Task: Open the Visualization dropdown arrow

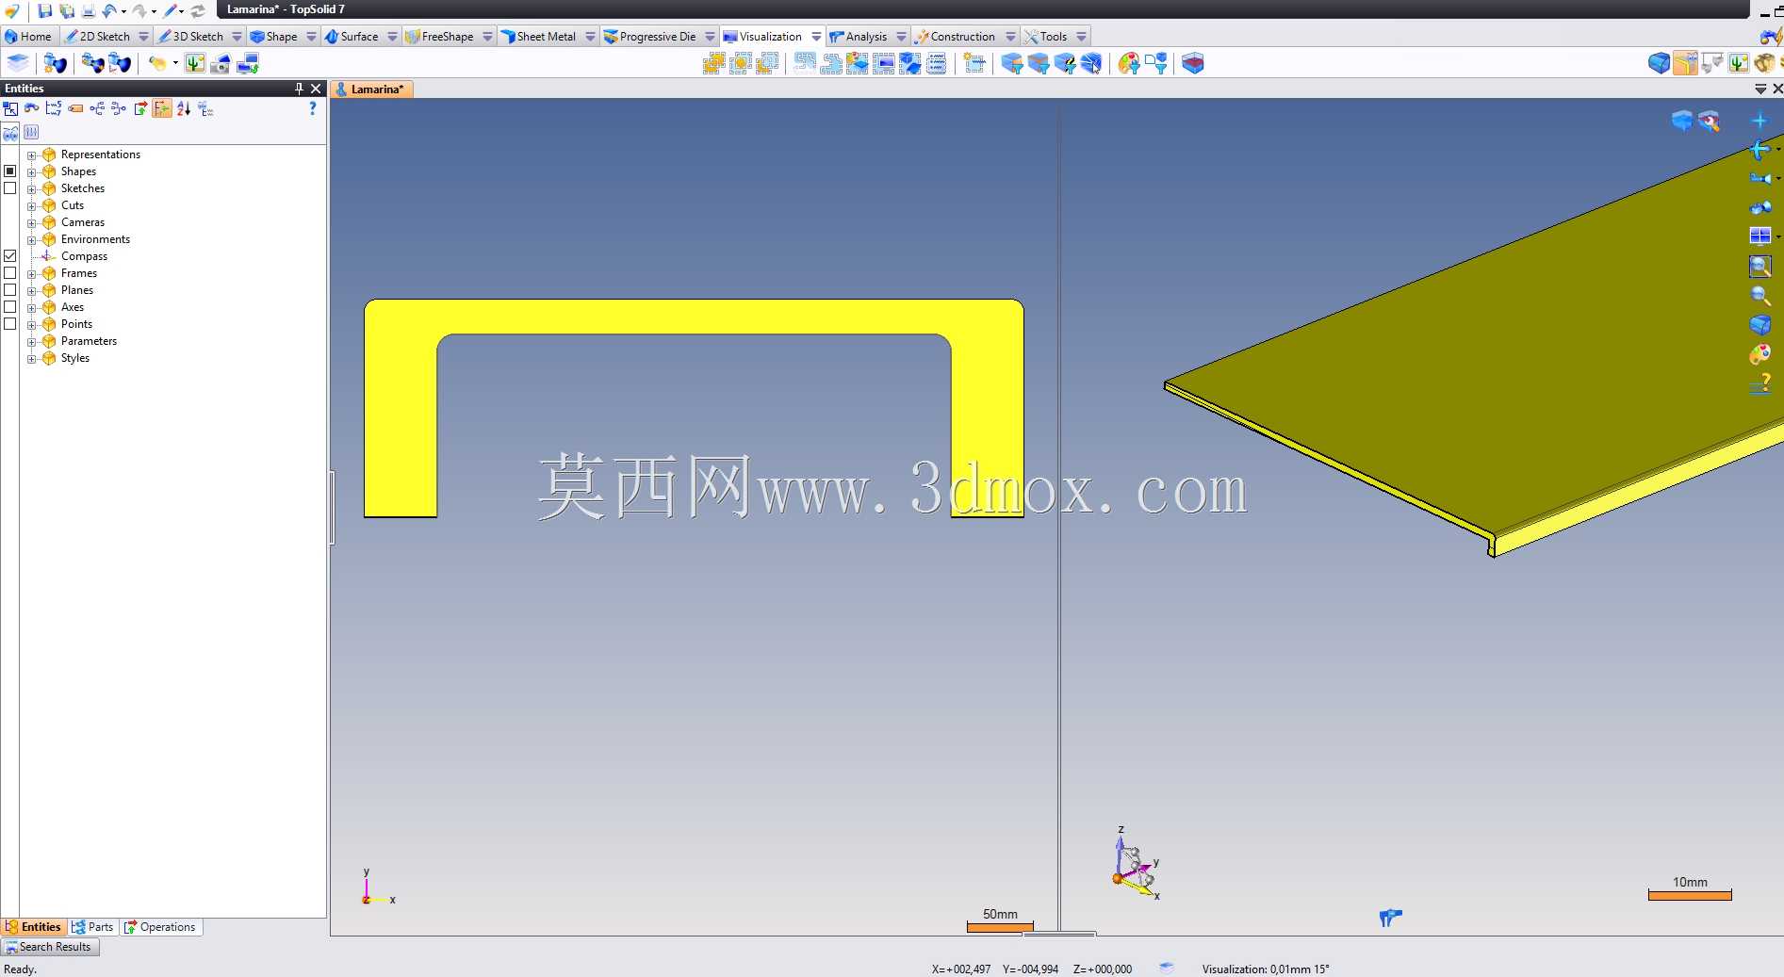Action: pos(816,37)
